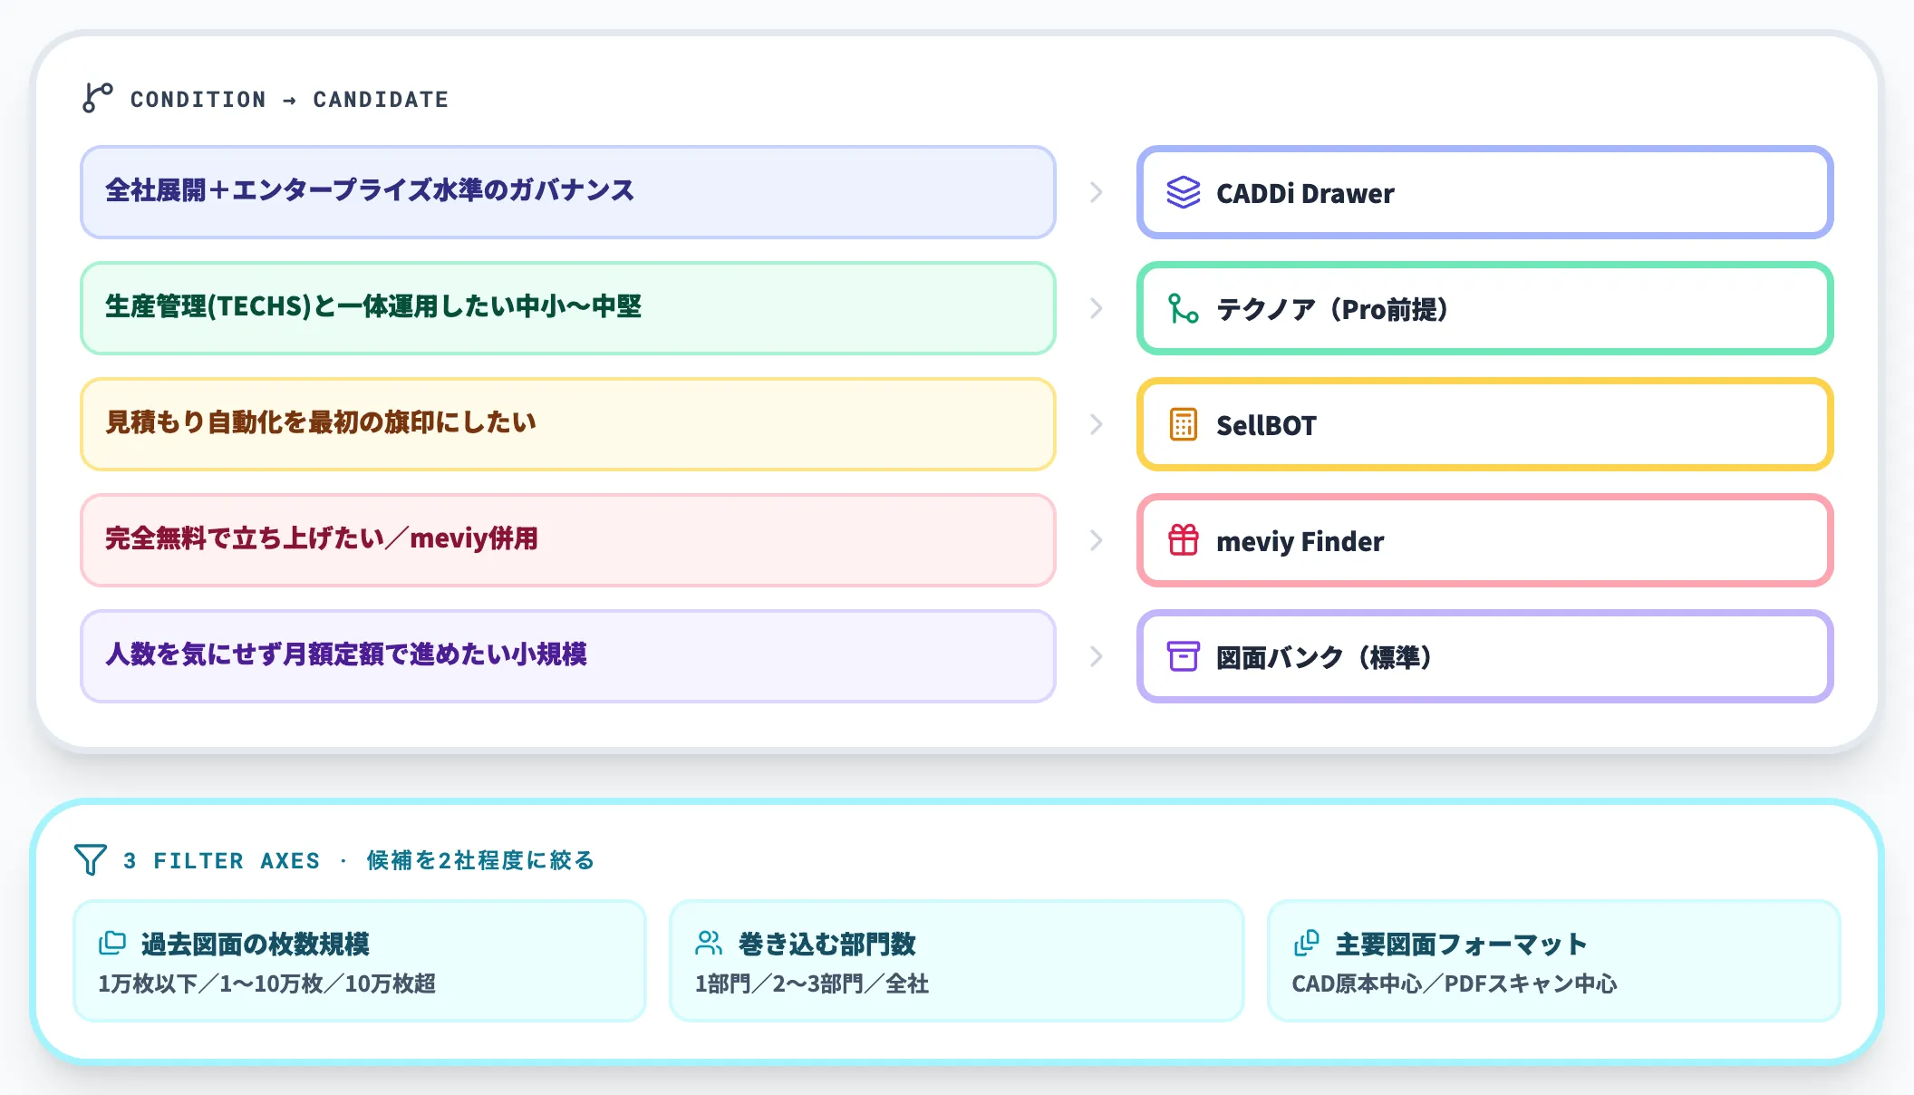Viewport: 1914px width, 1095px height.
Task: Open the meviy Finder candidate card
Action: point(1485,540)
